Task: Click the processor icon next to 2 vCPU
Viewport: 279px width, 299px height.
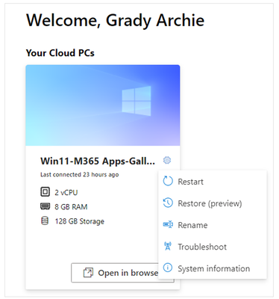Action: coord(45,192)
